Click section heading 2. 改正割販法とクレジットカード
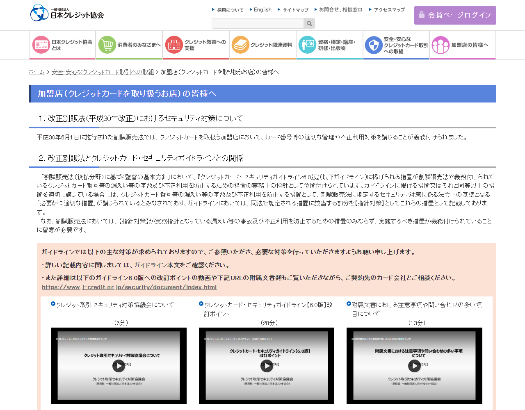 point(140,158)
